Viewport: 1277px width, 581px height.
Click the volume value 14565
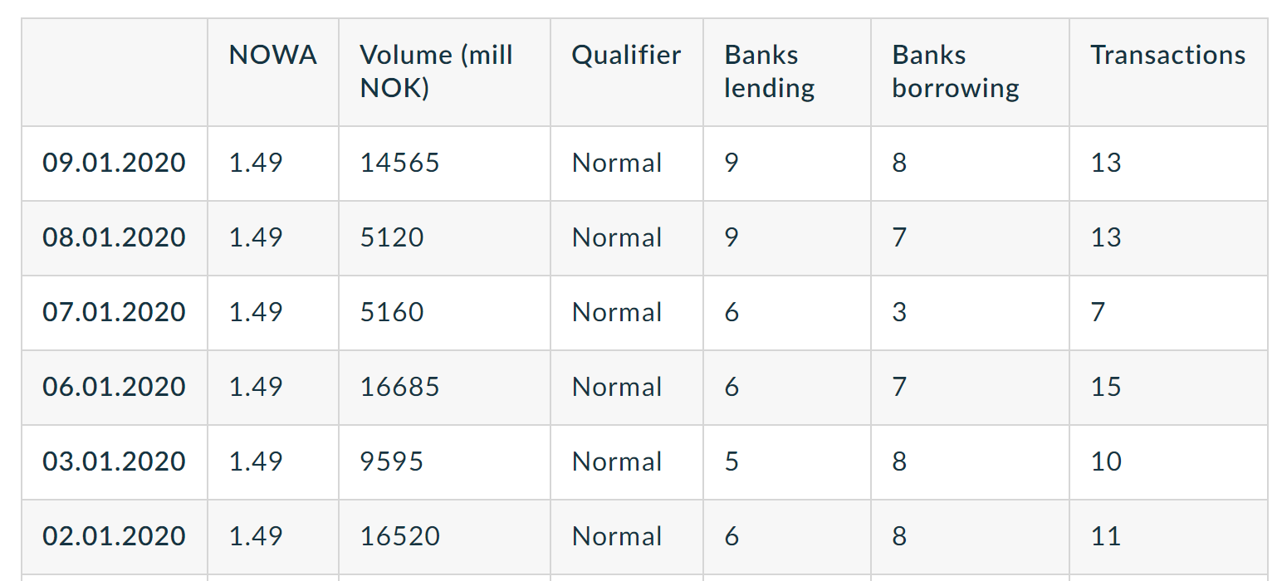click(399, 163)
